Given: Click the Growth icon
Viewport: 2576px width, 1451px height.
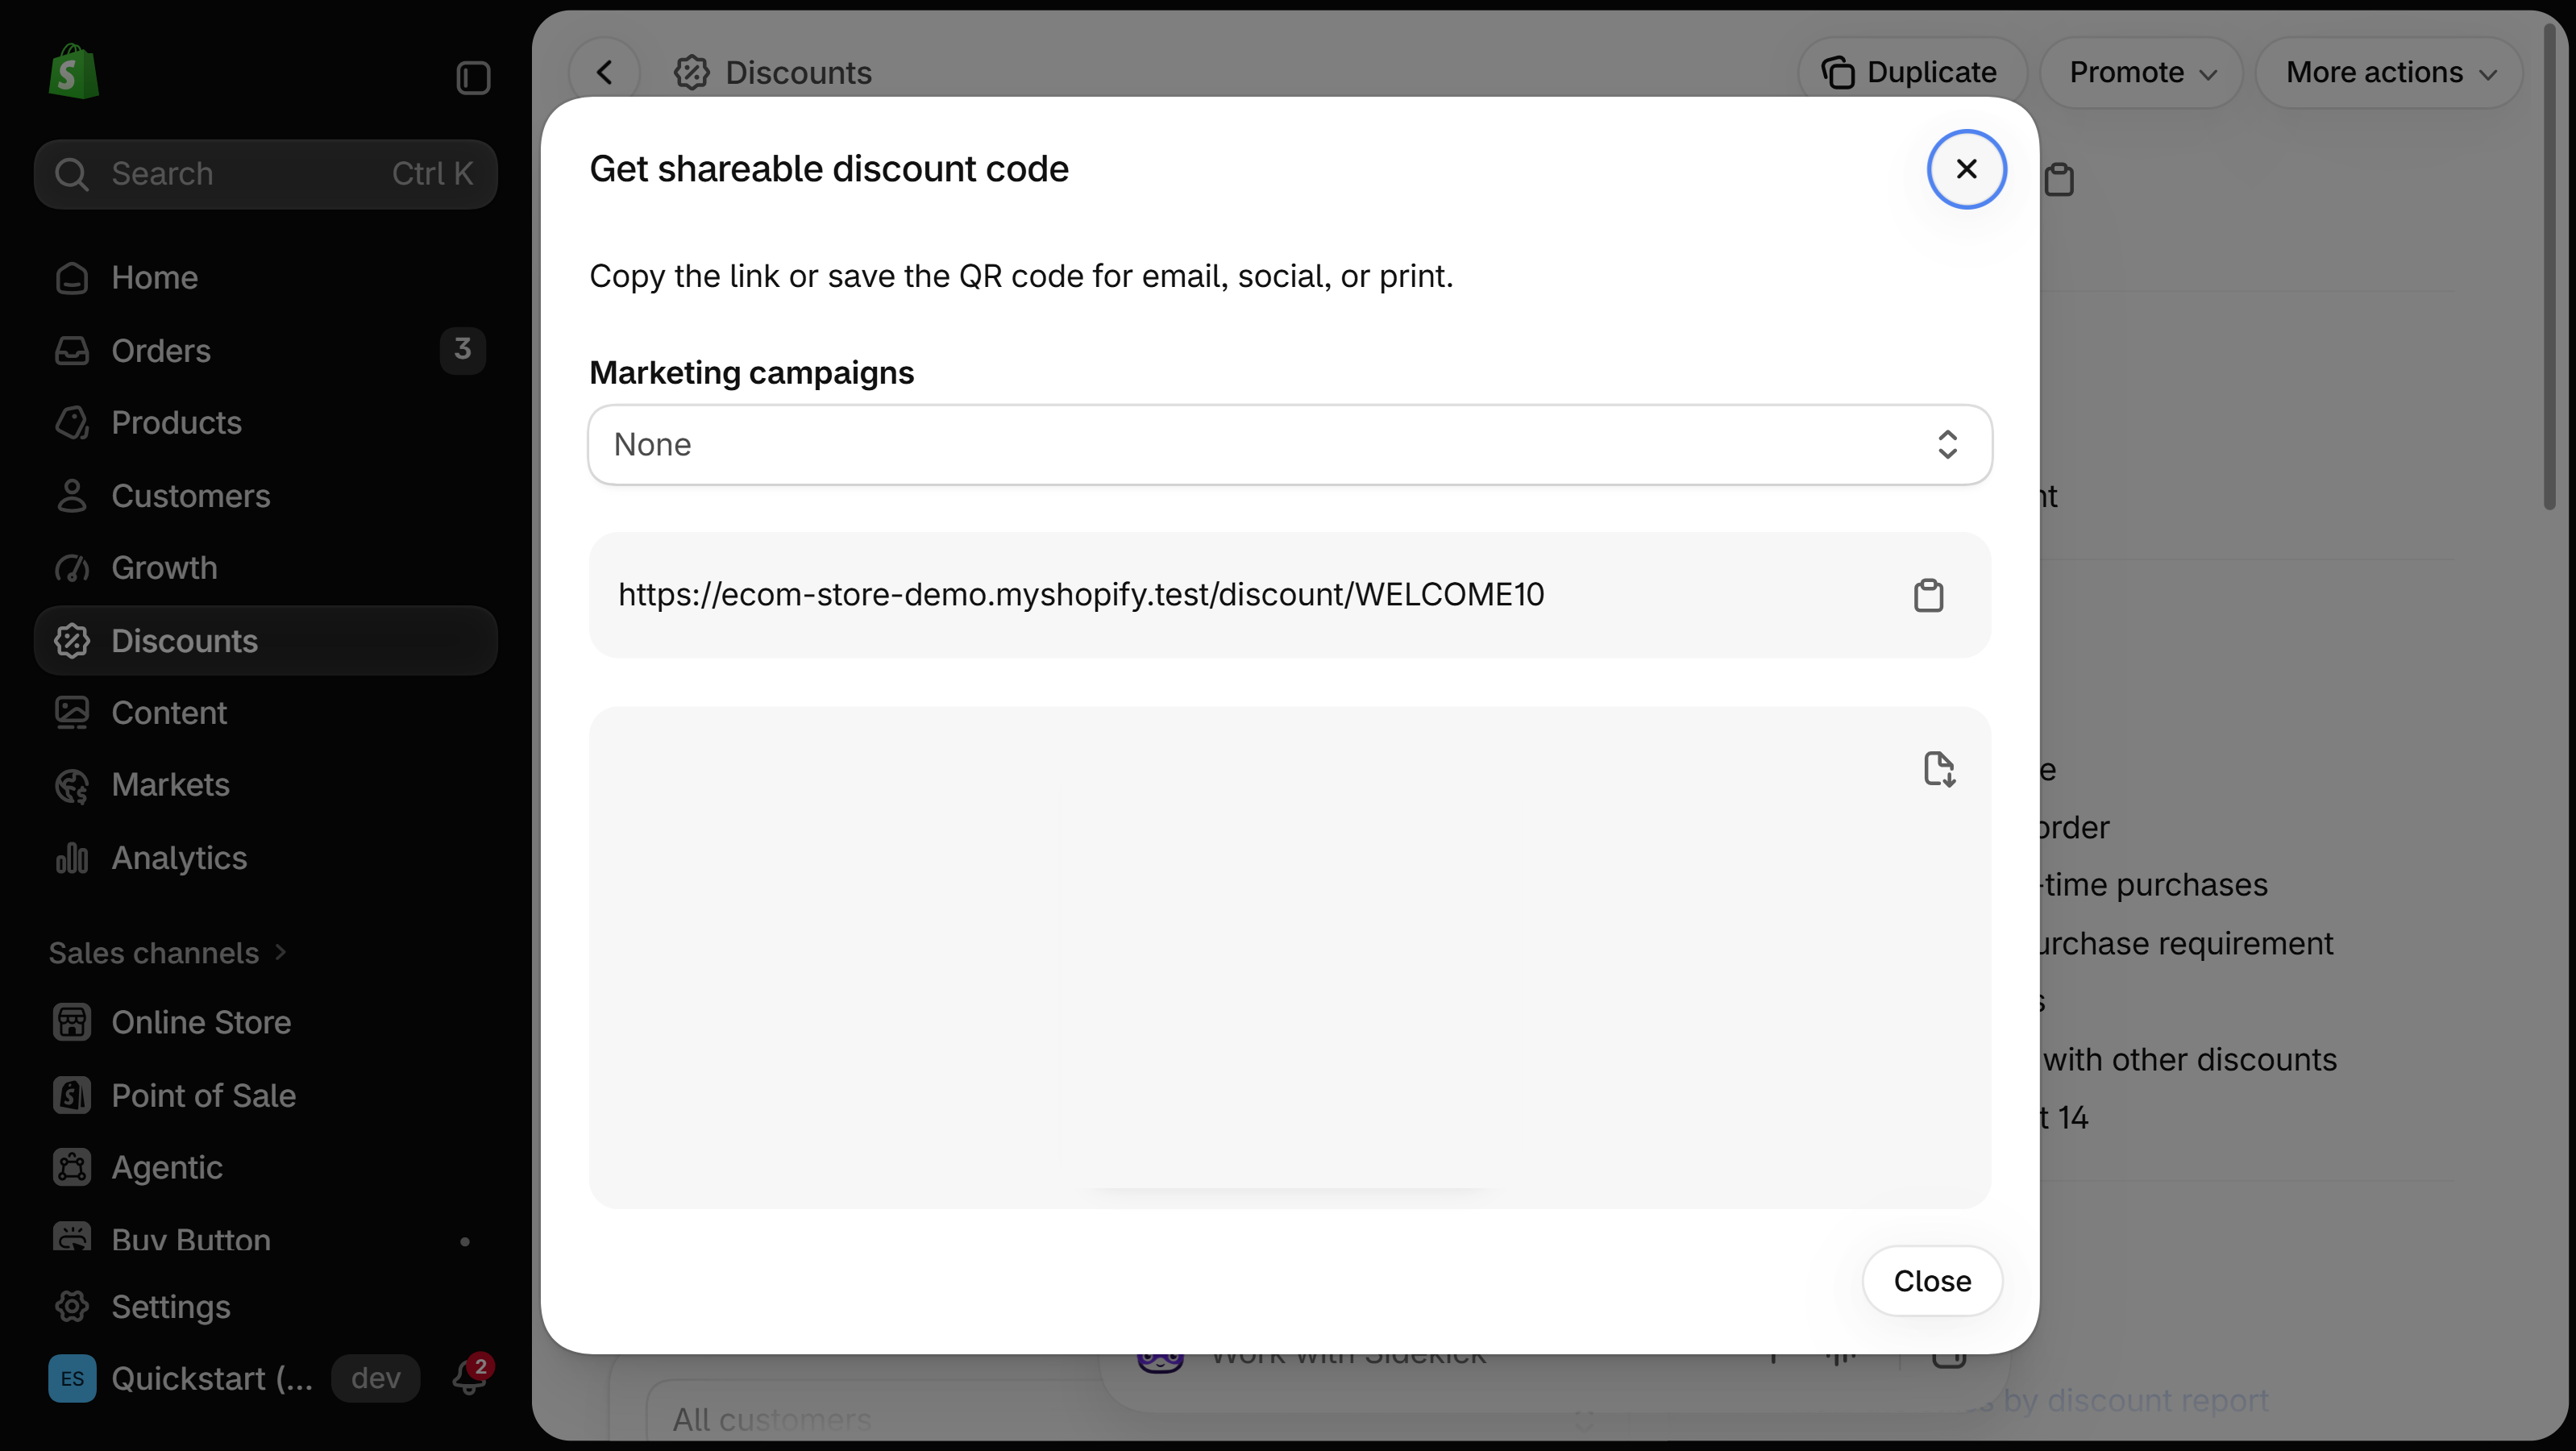Looking at the screenshot, I should click(72, 568).
